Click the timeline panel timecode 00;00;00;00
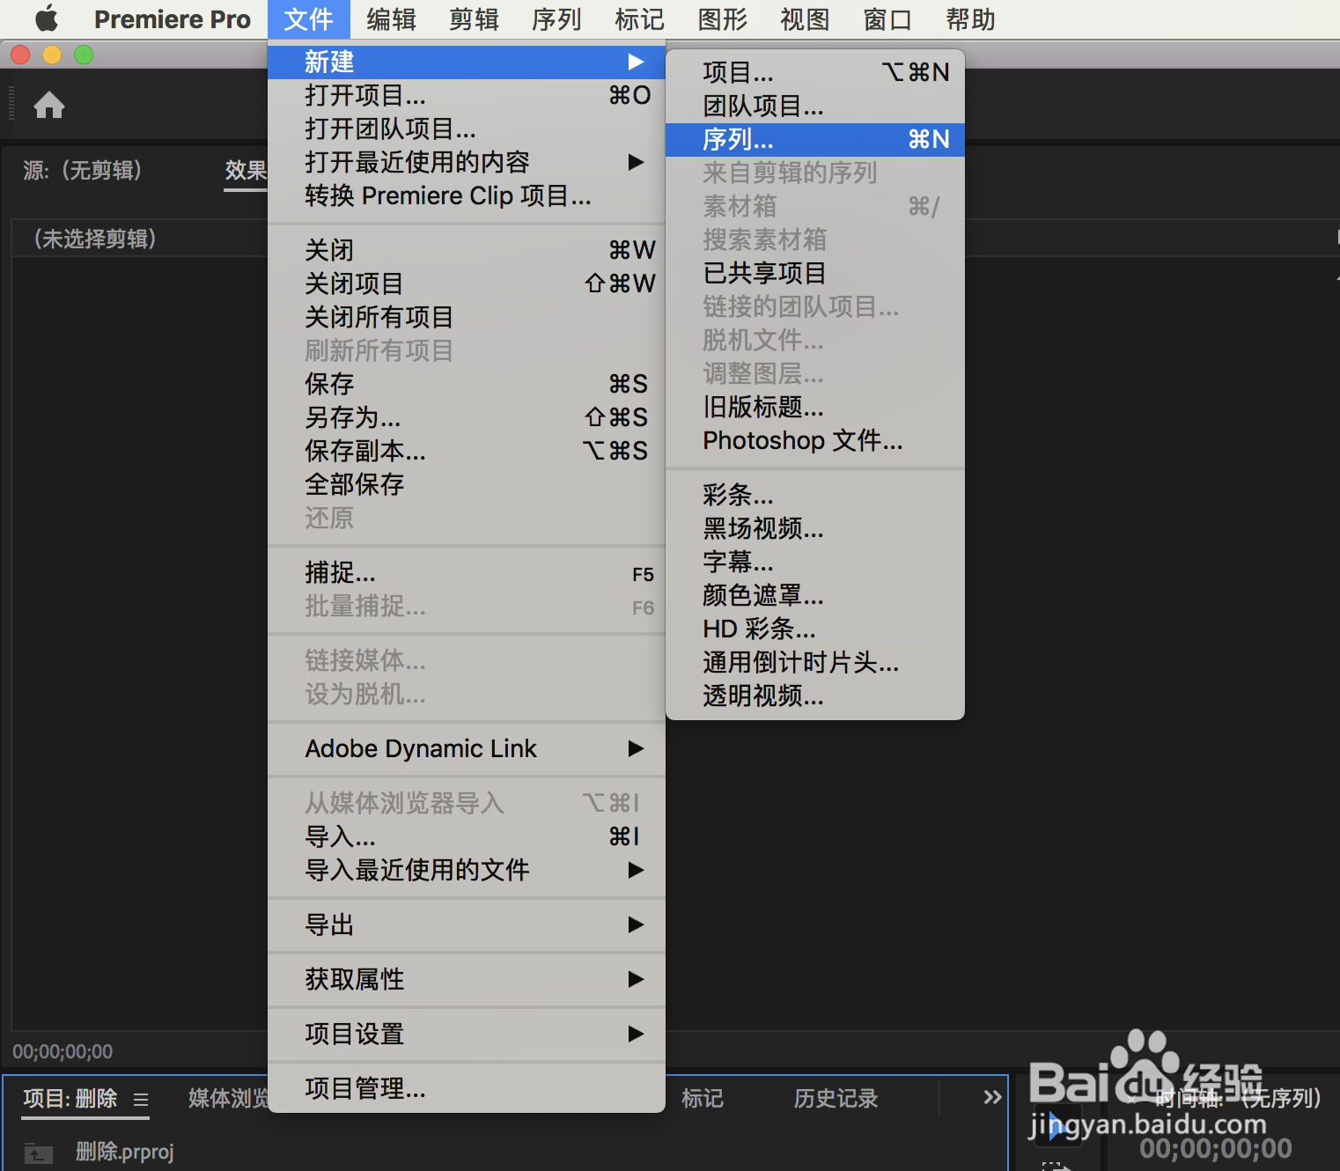This screenshot has height=1171, width=1340. click(x=1216, y=1148)
